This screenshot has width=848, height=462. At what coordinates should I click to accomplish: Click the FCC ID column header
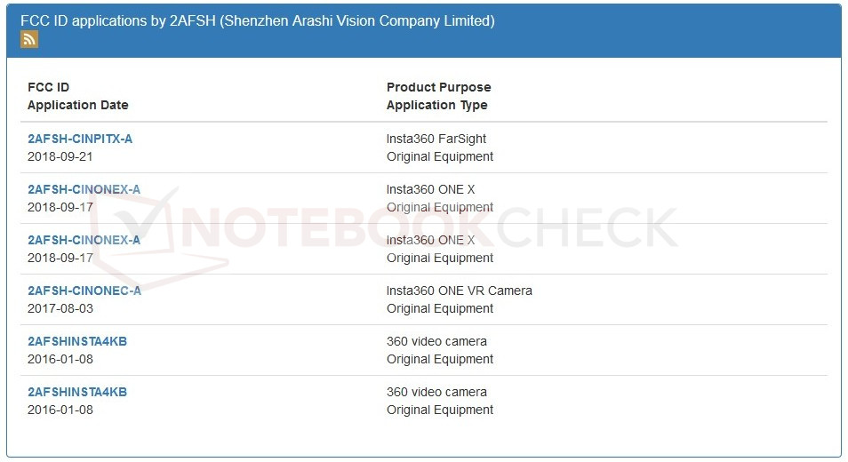pos(48,87)
